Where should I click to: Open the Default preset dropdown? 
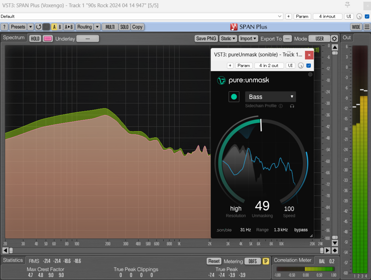(x=142, y=16)
